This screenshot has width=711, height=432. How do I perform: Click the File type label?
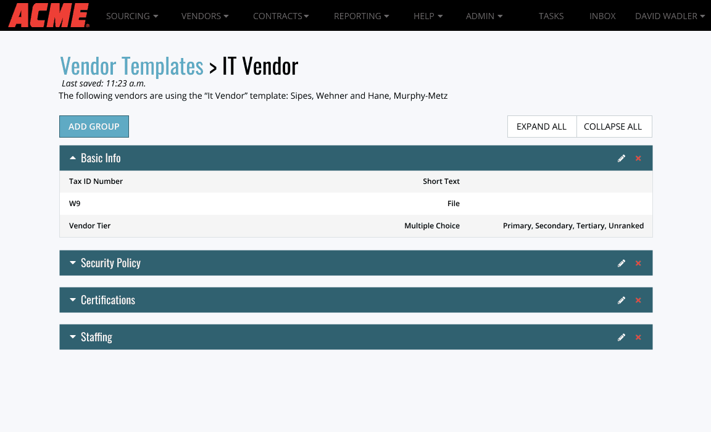[454, 204]
